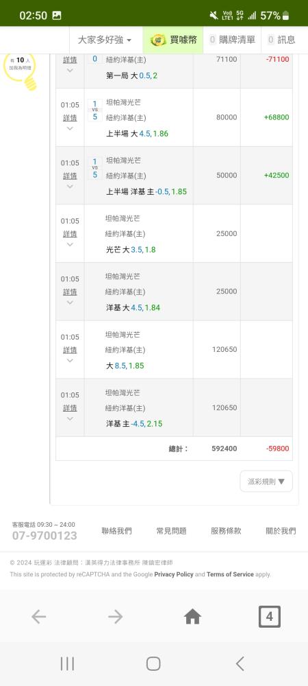Go forward with browser right arrow

(x=116, y=617)
